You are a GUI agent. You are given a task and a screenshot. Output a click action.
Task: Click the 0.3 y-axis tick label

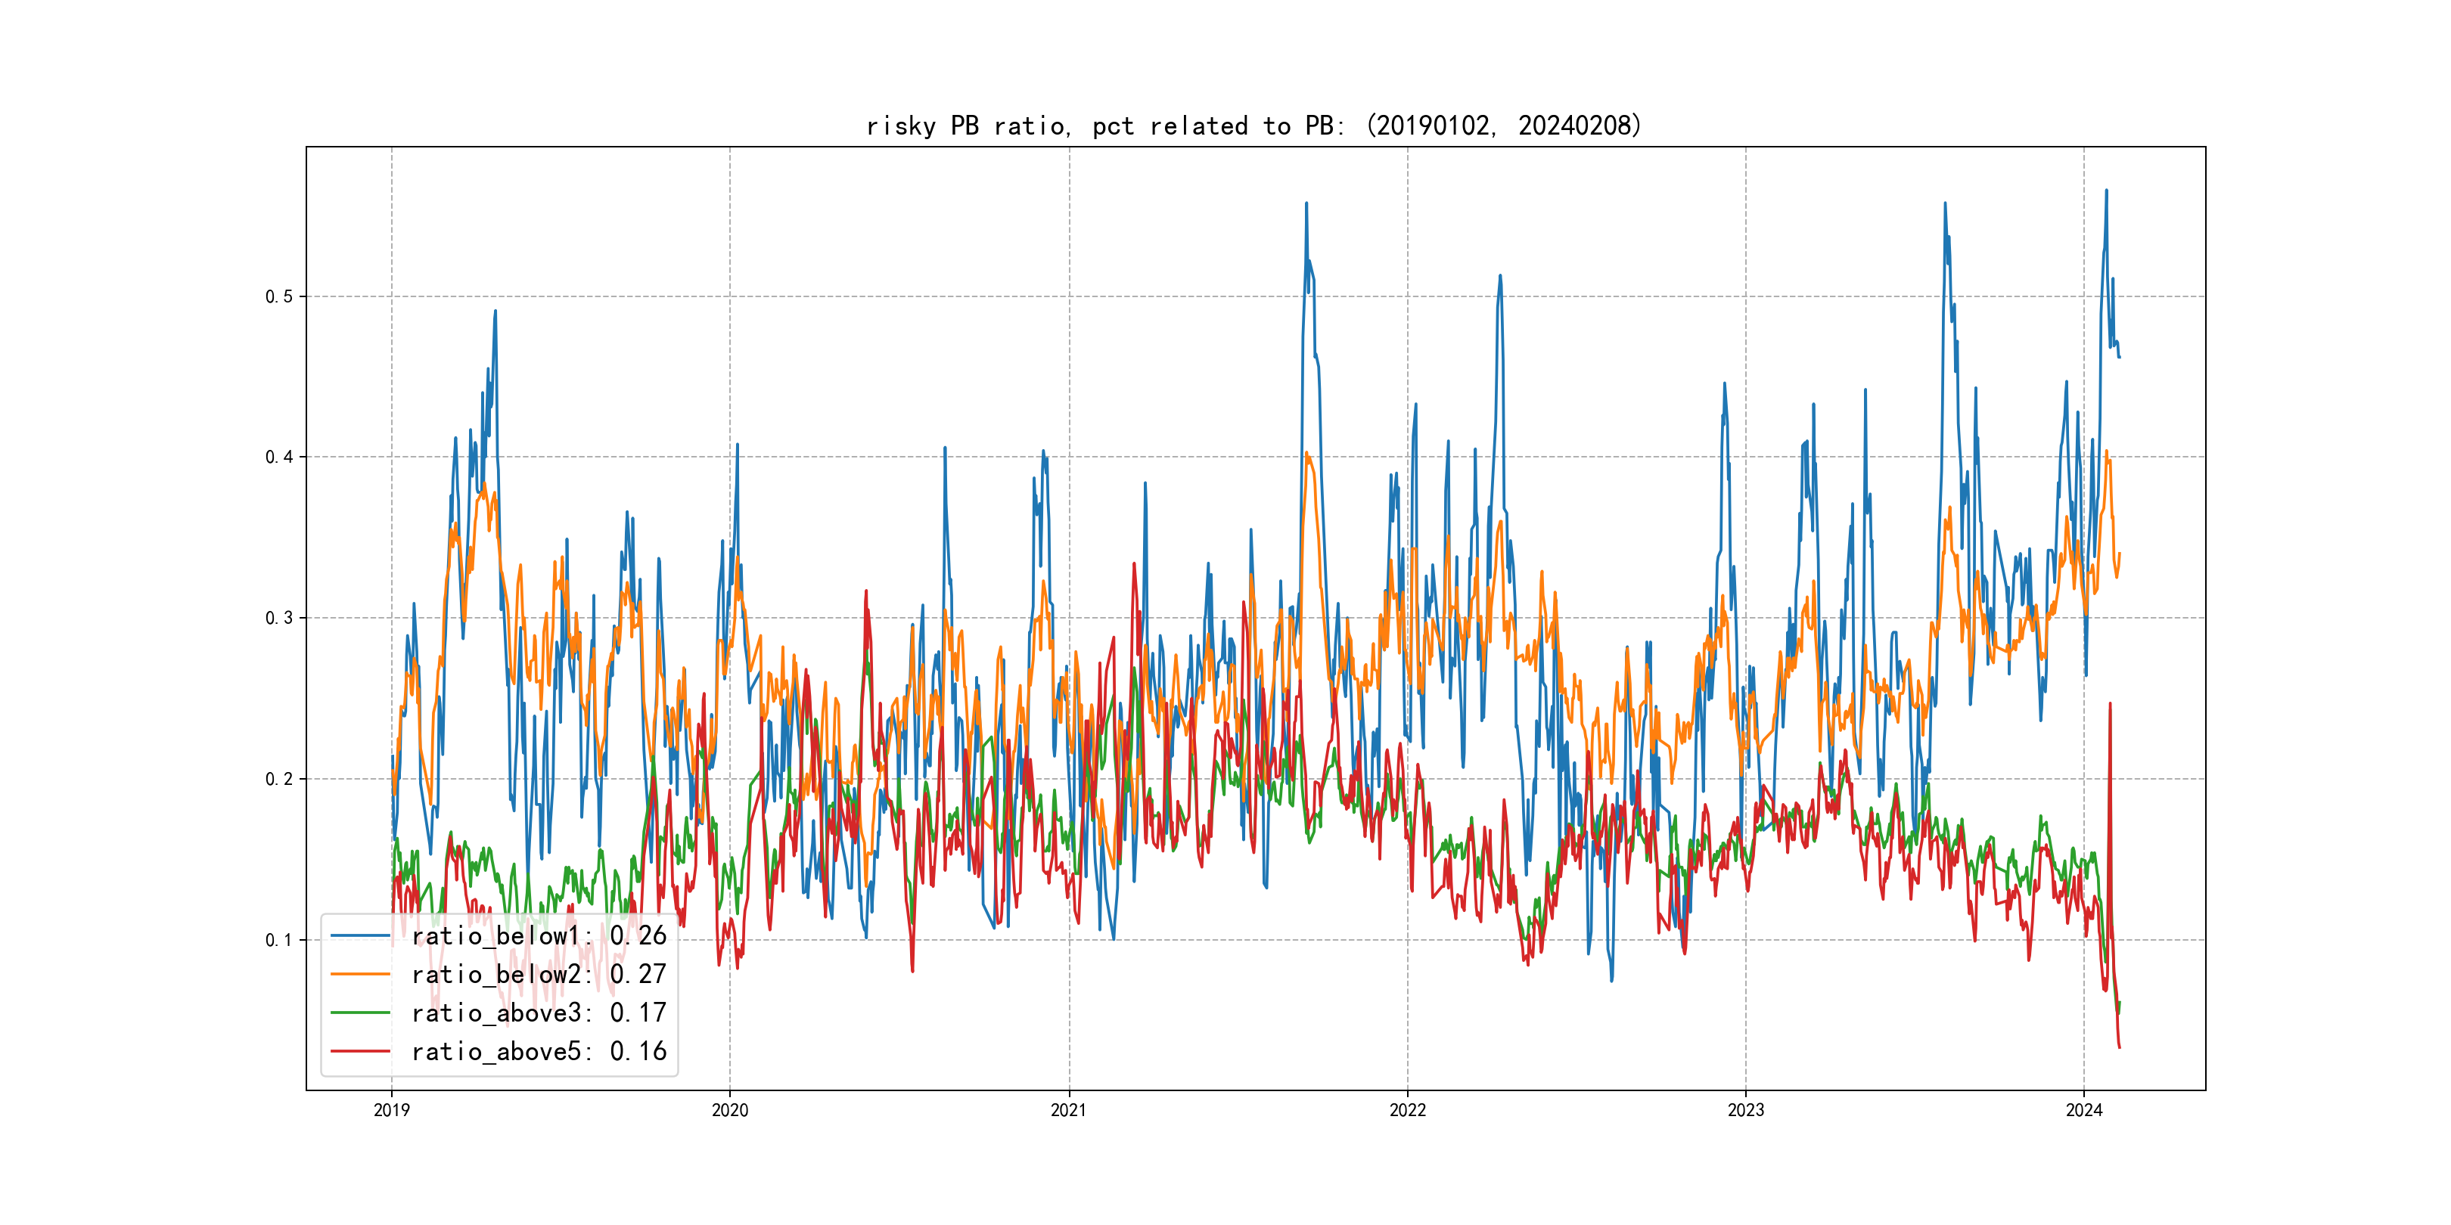click(x=279, y=619)
